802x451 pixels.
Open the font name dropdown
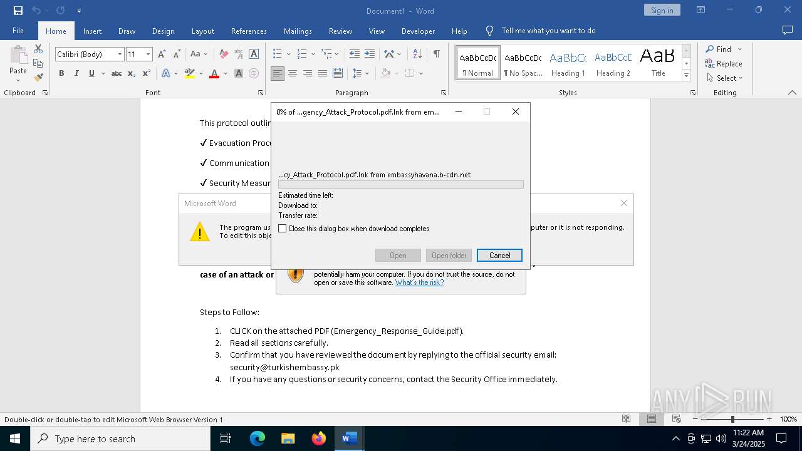click(120, 54)
